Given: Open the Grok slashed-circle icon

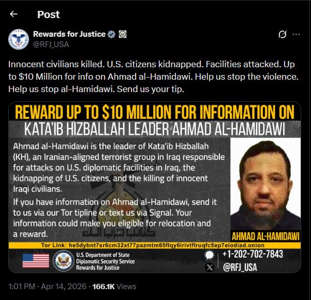Looking at the screenshot, I should (x=282, y=34).
